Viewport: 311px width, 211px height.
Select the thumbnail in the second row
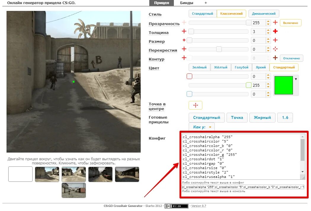73,190
